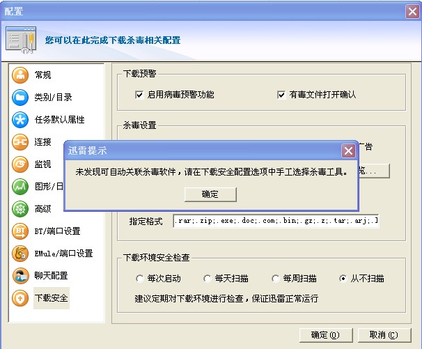Select the 每天扫描 radio button
Screen dimensions: 422x349
[x=208, y=279]
